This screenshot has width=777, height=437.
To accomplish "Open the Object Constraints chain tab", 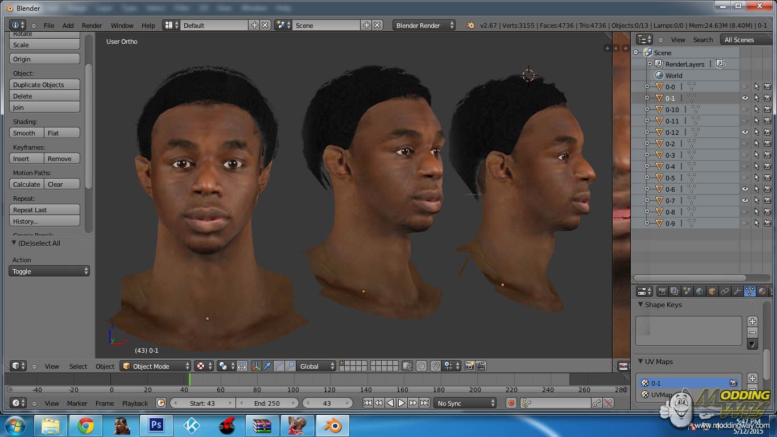I will click(x=725, y=291).
